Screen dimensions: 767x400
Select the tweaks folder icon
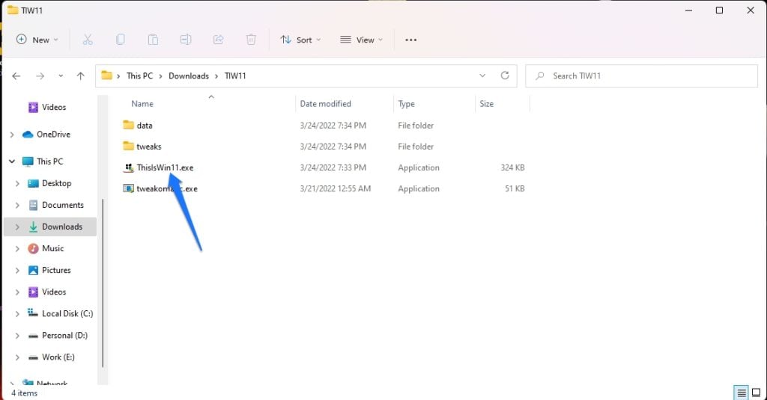128,146
